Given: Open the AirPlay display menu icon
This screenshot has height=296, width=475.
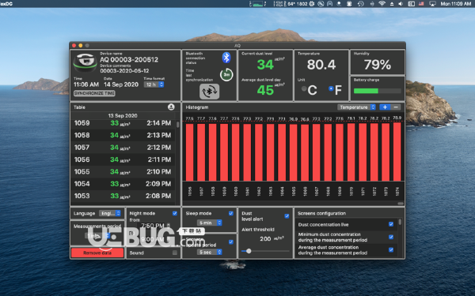Looking at the screenshot, I should tap(432, 4).
